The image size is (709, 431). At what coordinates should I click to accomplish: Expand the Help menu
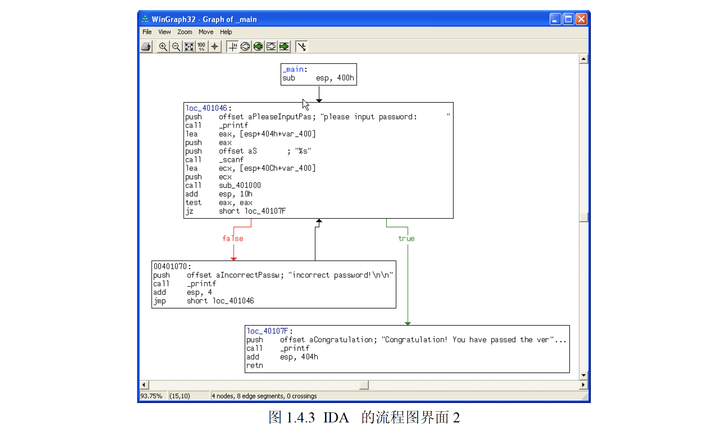click(x=226, y=32)
